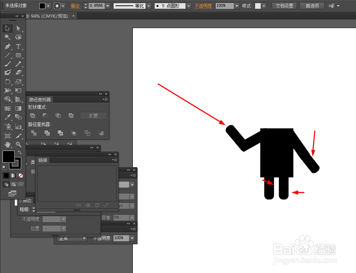Viewport: 356px width, 273px height.
Task: Open the 路径查找器 panel options menu
Action: (x=105, y=99)
